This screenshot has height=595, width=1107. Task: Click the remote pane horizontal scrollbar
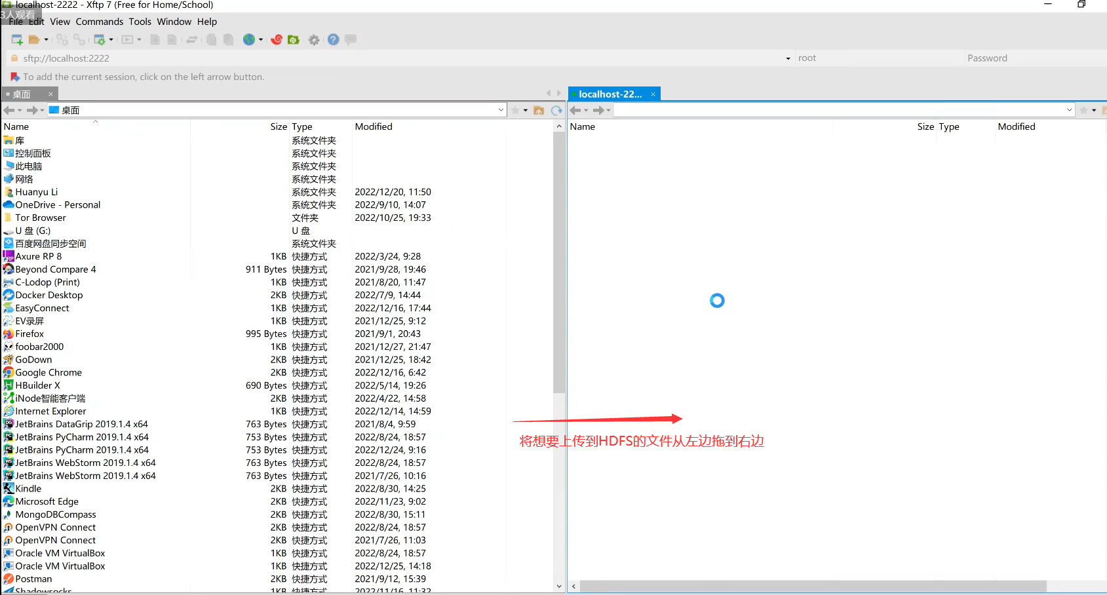813,586
